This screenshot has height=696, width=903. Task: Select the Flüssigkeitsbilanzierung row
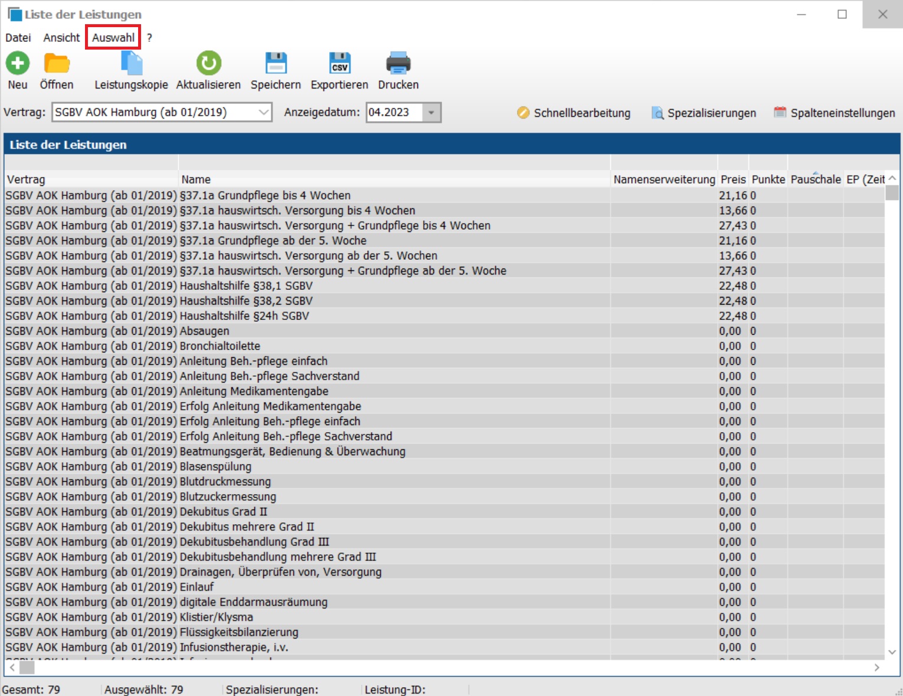point(444,632)
